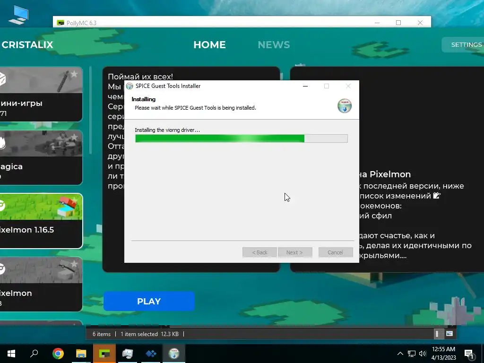The image size is (484, 363).
Task: Click the CRISTALIX logo text
Action: pos(27,45)
